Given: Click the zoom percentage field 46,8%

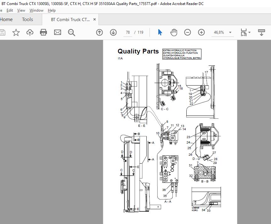Looking at the screenshot, I should 219,32.
